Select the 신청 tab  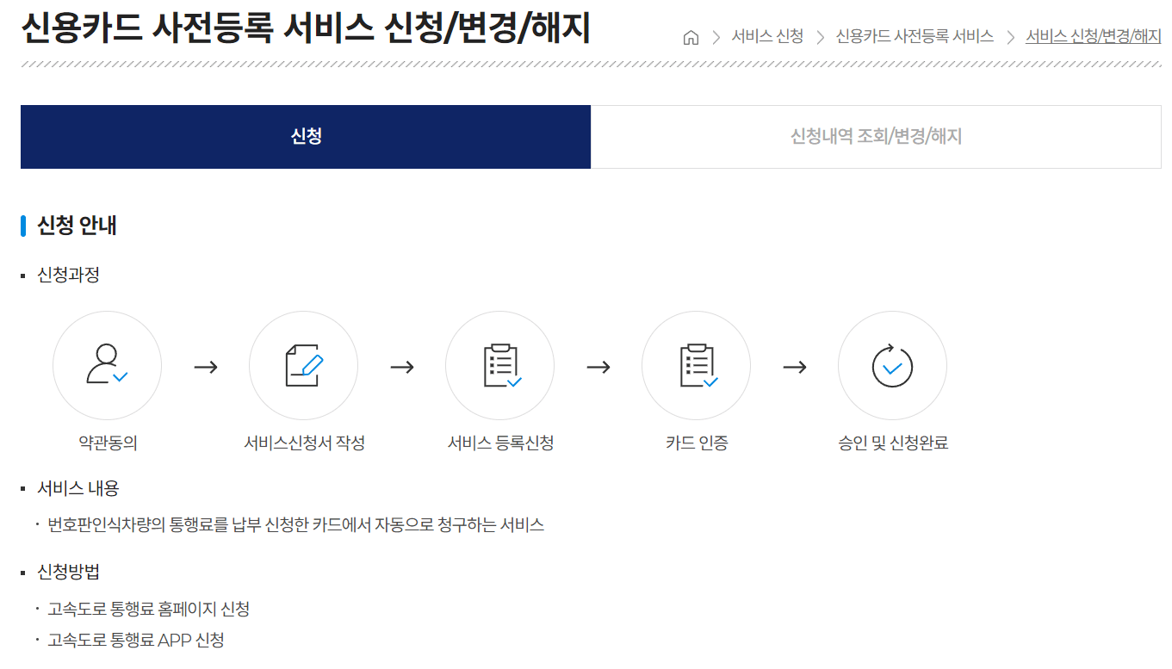306,136
